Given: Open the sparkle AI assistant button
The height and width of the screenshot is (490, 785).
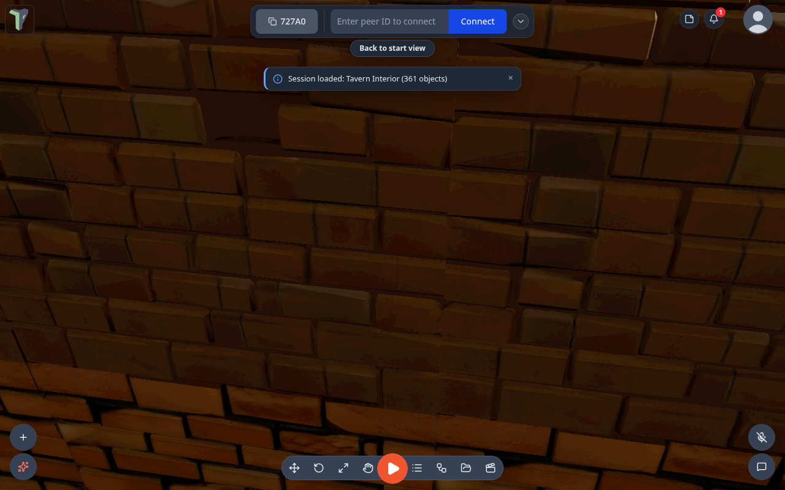Looking at the screenshot, I should pyautogui.click(x=23, y=467).
